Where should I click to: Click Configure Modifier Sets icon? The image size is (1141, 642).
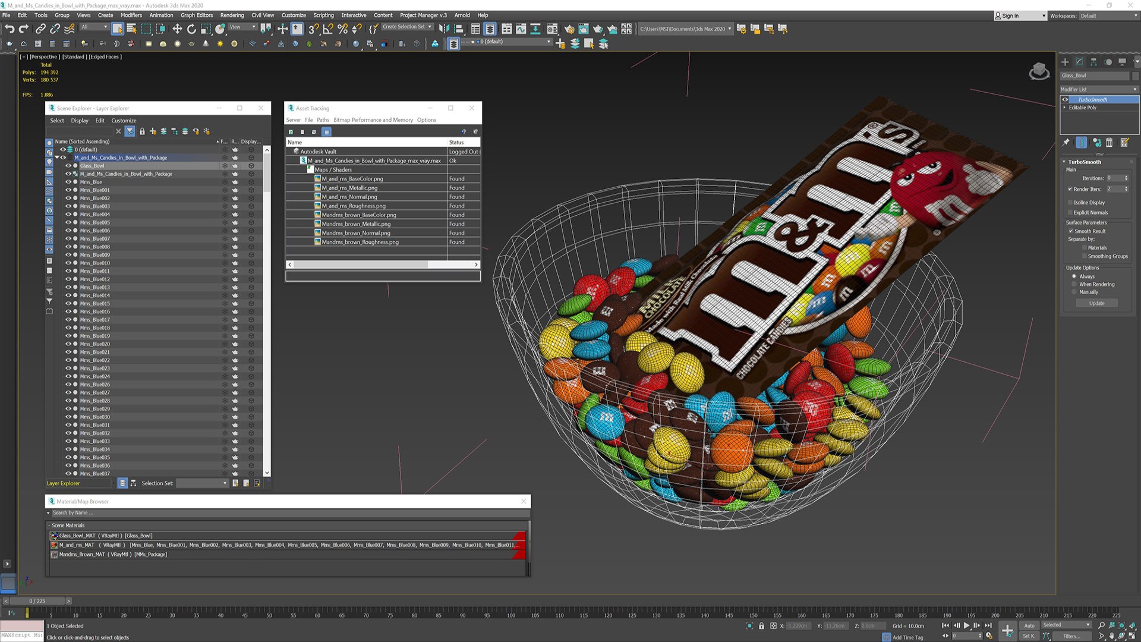[1124, 143]
